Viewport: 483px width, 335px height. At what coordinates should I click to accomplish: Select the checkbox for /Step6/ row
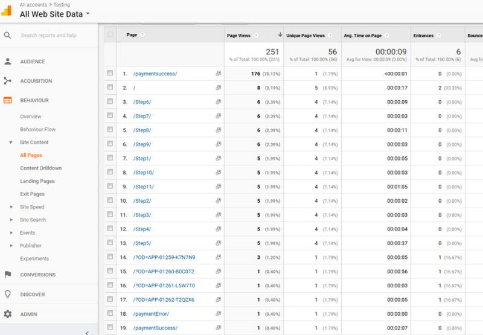[110, 101]
